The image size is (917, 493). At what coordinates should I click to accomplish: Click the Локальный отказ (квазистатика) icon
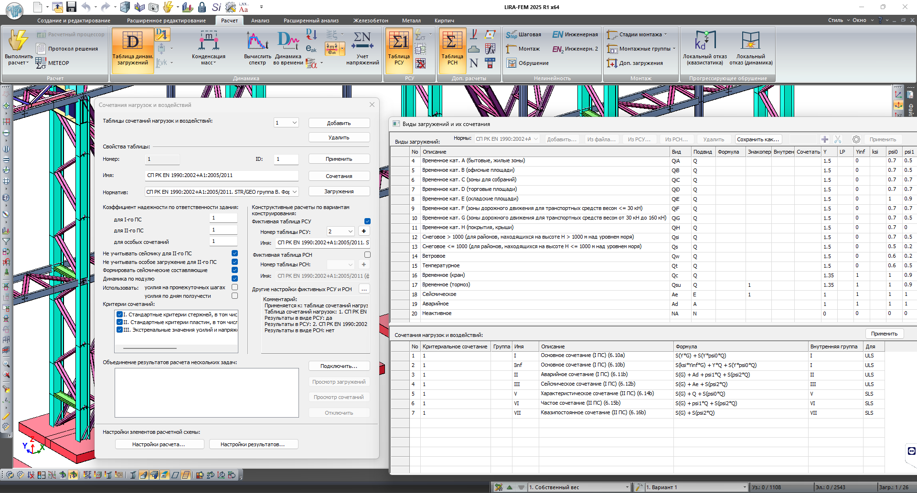click(x=704, y=41)
